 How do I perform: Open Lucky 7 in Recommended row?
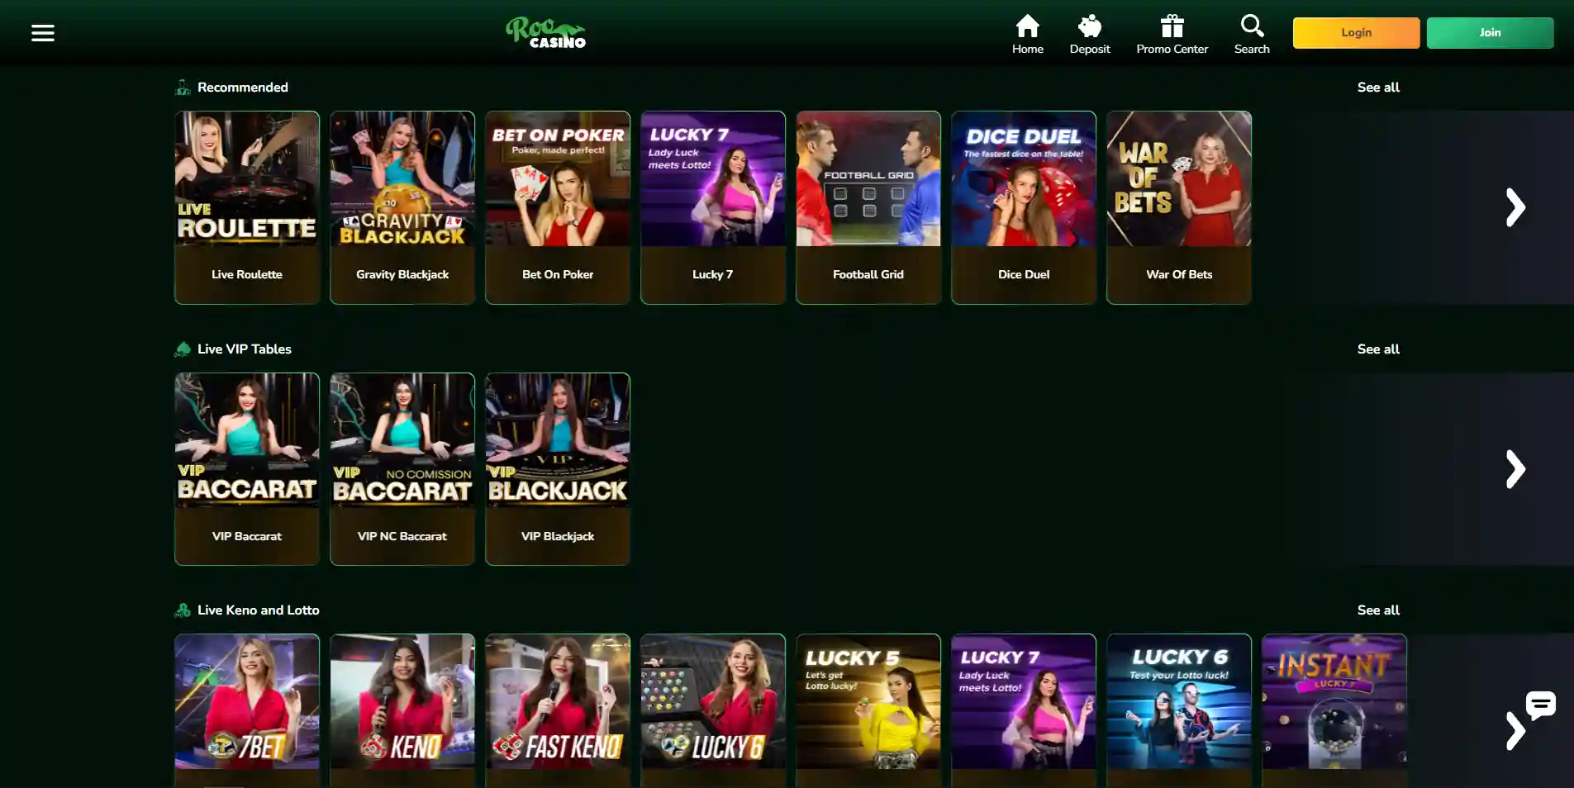[x=713, y=178]
